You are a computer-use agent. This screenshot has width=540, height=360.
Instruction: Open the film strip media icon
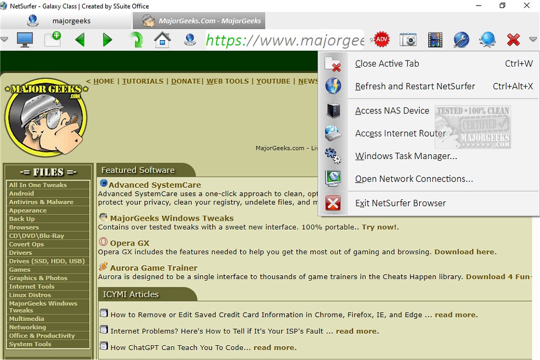(x=435, y=40)
